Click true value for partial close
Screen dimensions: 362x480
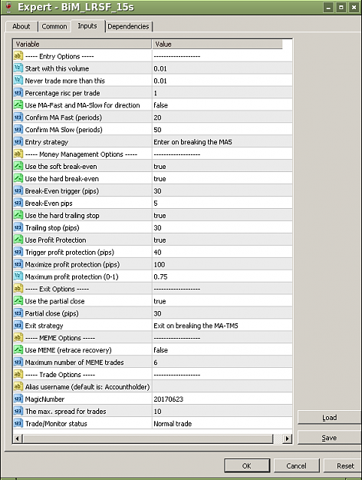point(160,301)
